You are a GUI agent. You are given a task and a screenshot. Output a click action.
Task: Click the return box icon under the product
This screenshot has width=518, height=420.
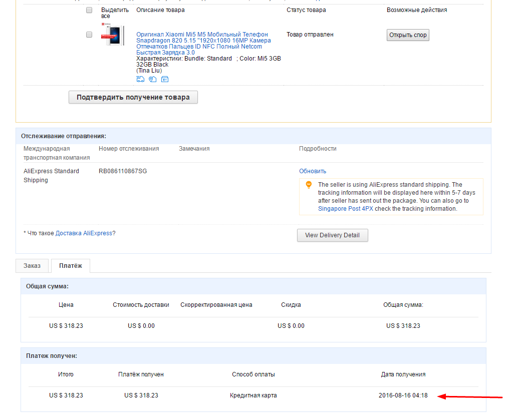pos(165,79)
